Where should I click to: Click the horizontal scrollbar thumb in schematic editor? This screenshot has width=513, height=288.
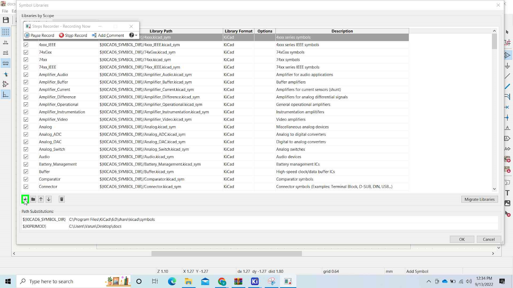[x=227, y=253]
